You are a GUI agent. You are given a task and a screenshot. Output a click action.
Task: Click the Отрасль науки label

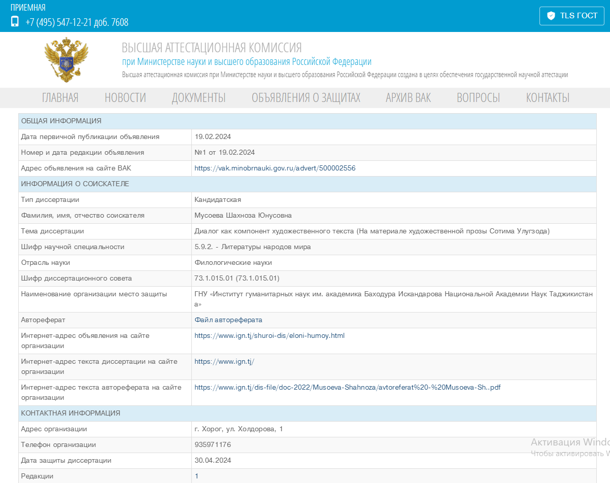pos(46,263)
